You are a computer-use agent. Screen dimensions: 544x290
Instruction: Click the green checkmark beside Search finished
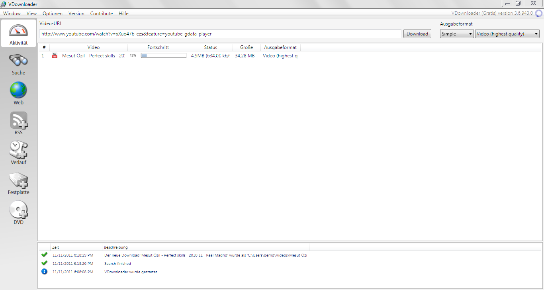coord(44,263)
